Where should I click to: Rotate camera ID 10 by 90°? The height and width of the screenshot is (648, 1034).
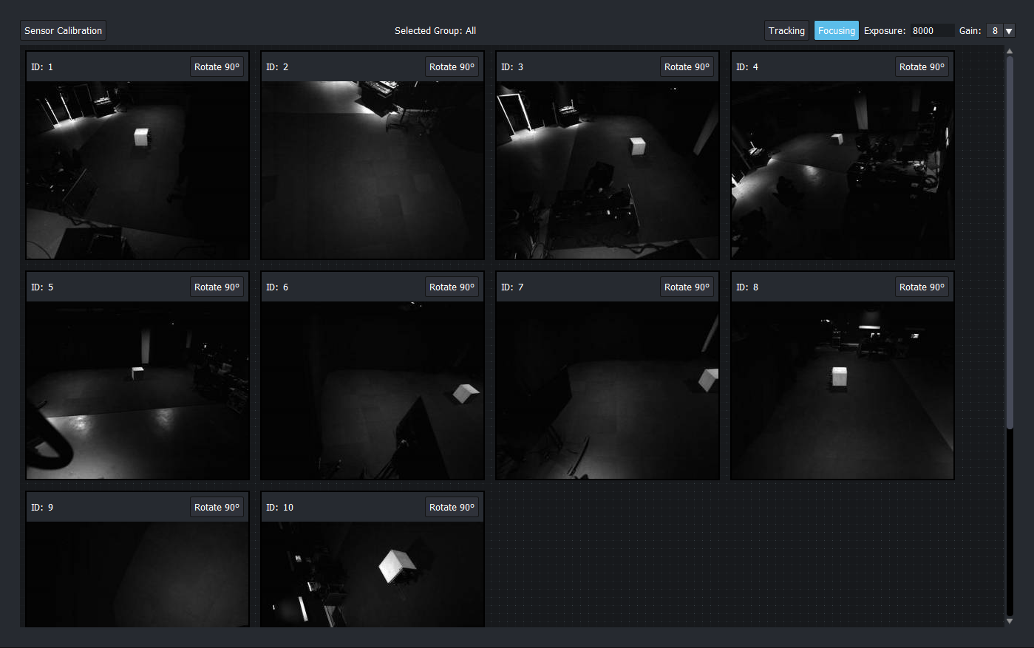[x=452, y=507]
